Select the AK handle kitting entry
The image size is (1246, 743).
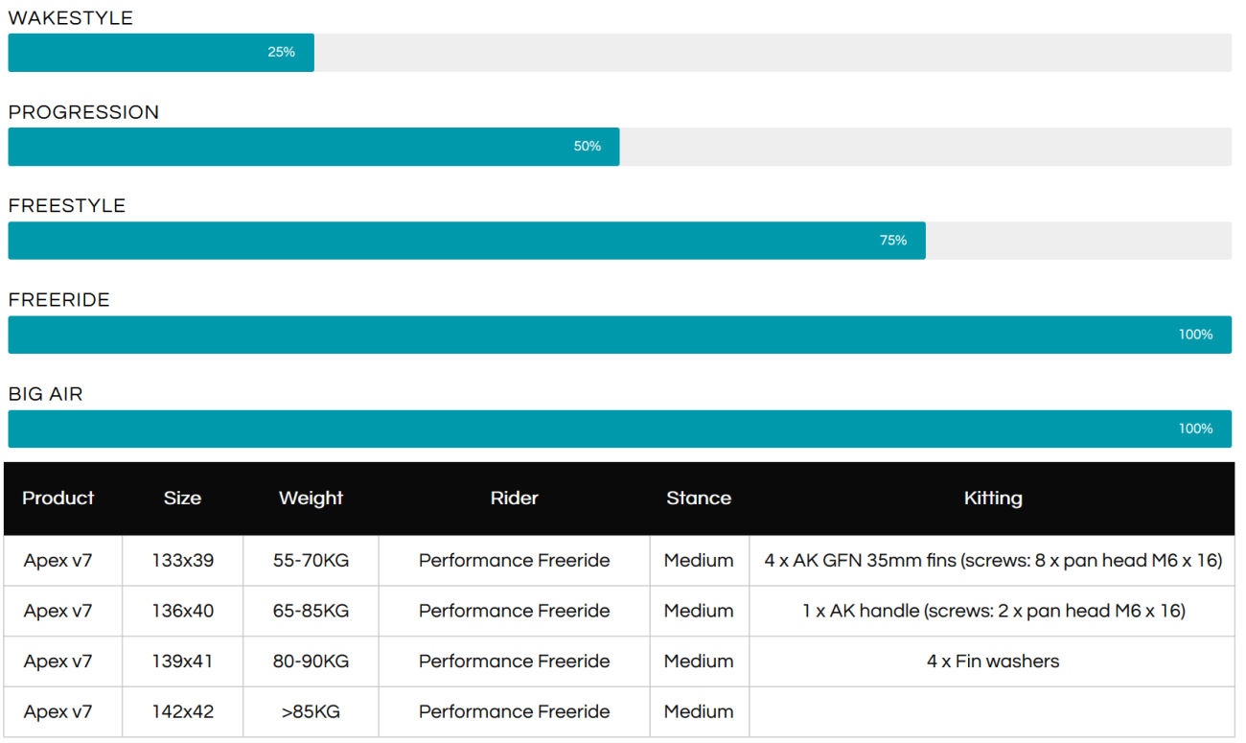click(x=992, y=611)
